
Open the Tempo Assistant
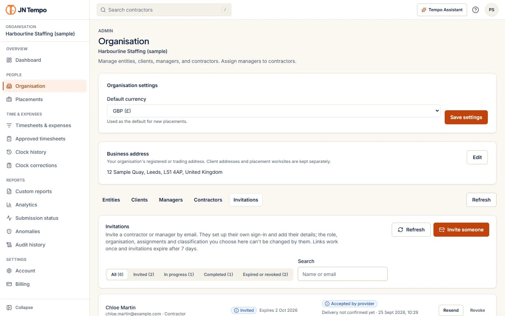tap(442, 10)
